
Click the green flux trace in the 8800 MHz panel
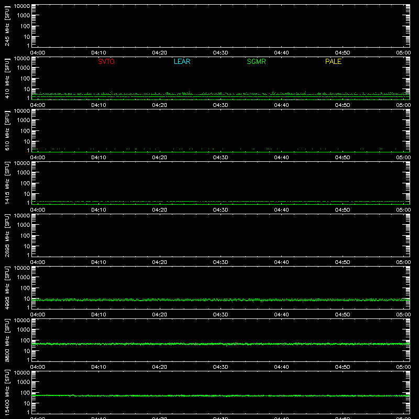[x=220, y=344]
